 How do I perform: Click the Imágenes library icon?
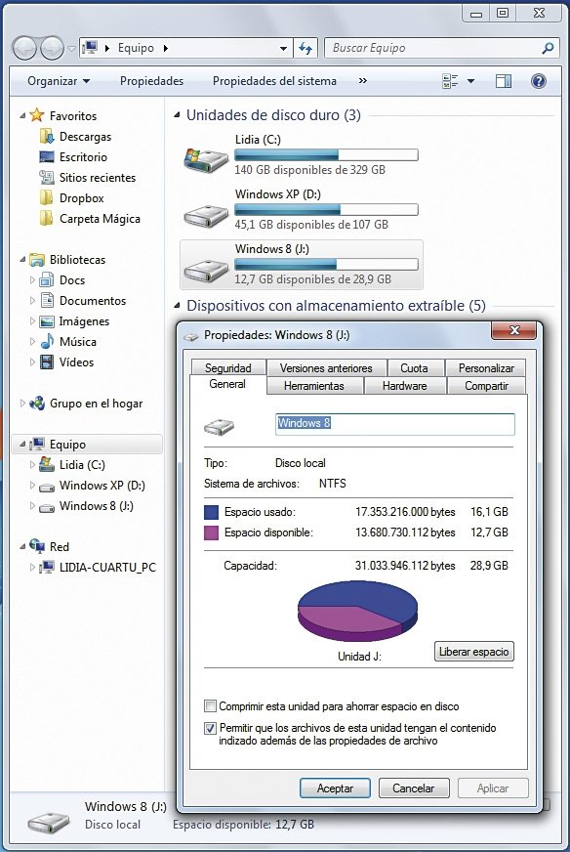click(47, 321)
